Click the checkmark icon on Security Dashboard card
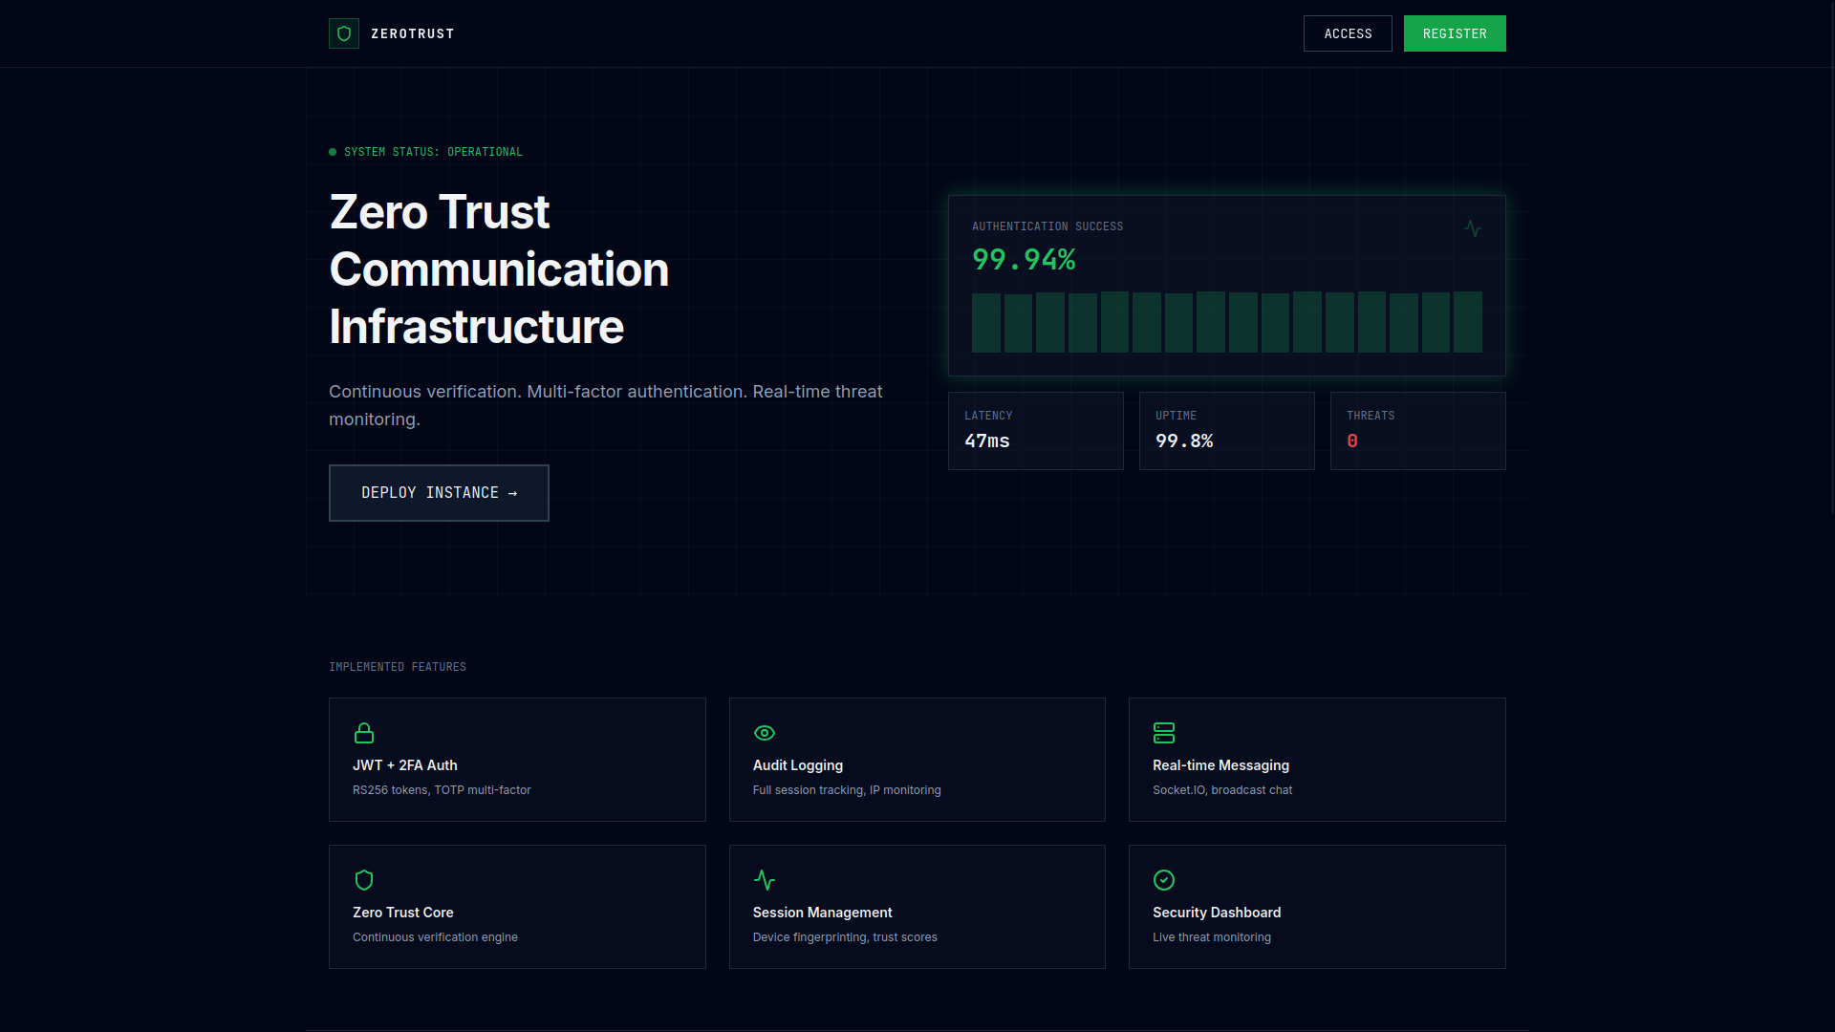 (x=1163, y=880)
